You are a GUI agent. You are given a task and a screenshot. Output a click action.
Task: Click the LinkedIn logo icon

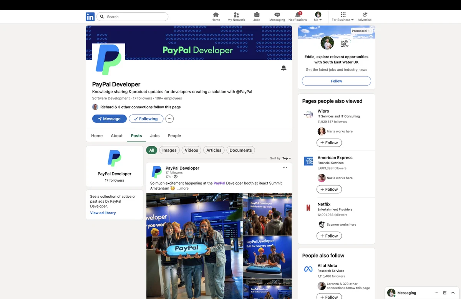(x=90, y=17)
